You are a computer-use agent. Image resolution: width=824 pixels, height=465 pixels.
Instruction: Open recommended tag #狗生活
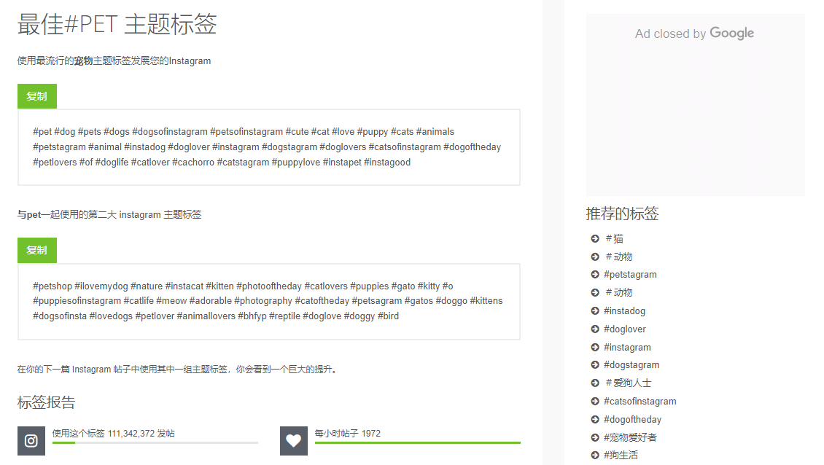pos(621,455)
